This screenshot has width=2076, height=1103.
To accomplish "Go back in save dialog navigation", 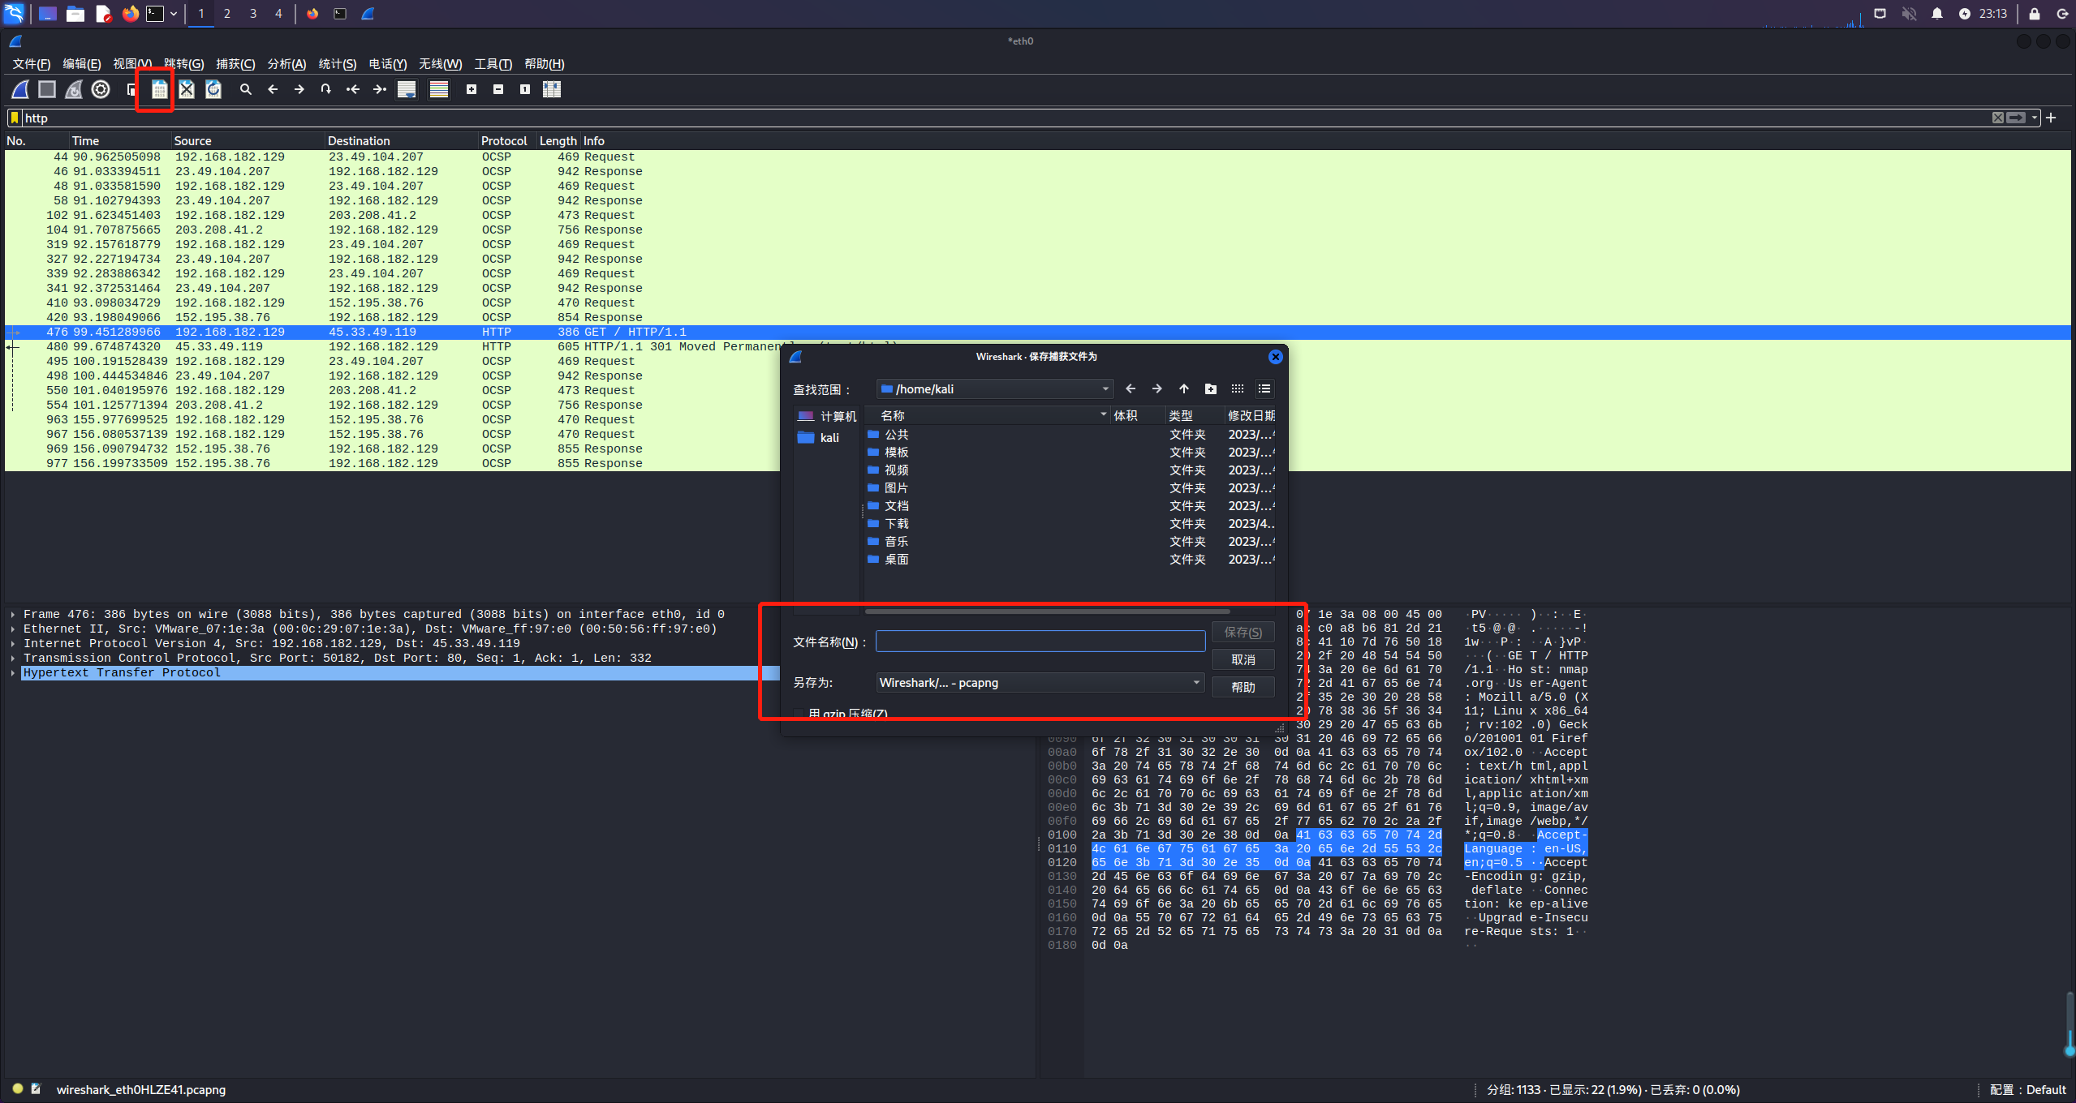I will [x=1131, y=389].
